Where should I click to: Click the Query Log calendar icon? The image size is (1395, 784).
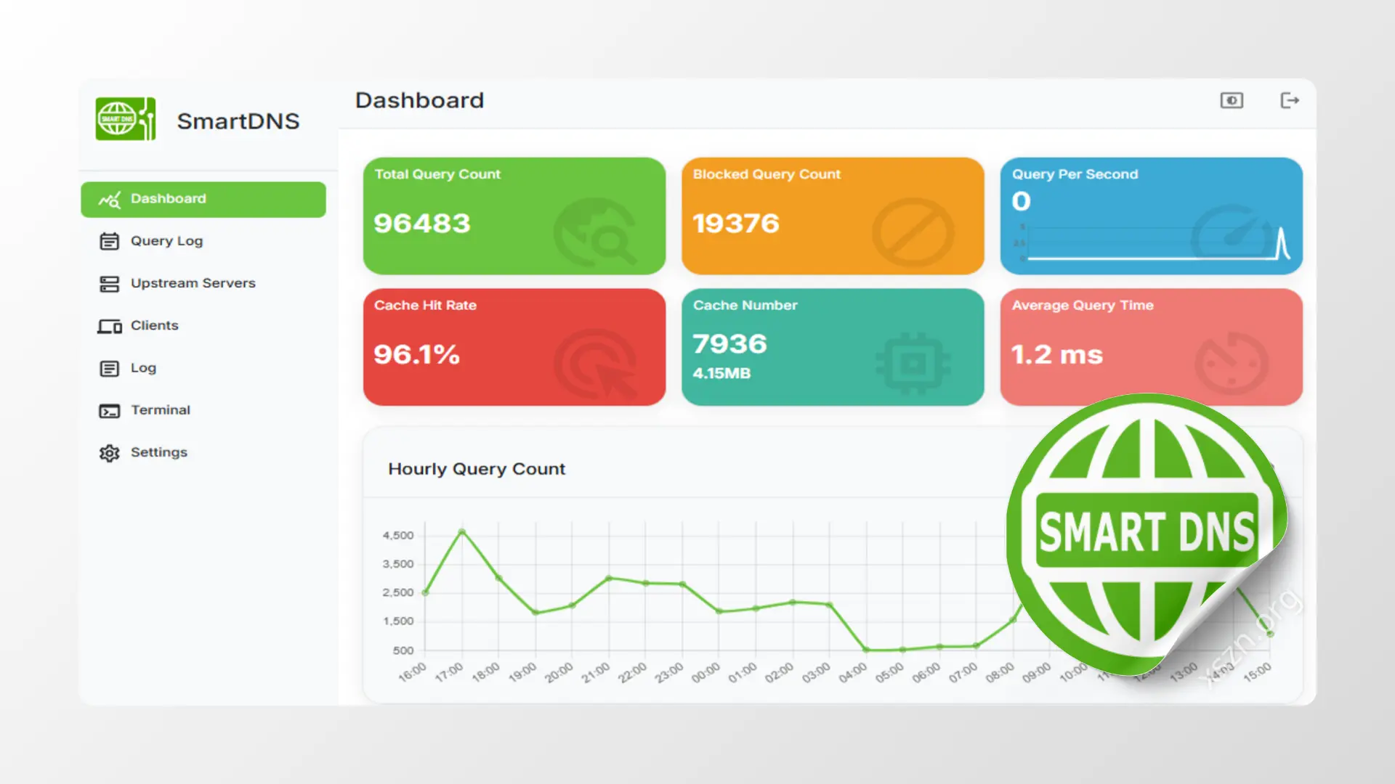[x=109, y=241]
